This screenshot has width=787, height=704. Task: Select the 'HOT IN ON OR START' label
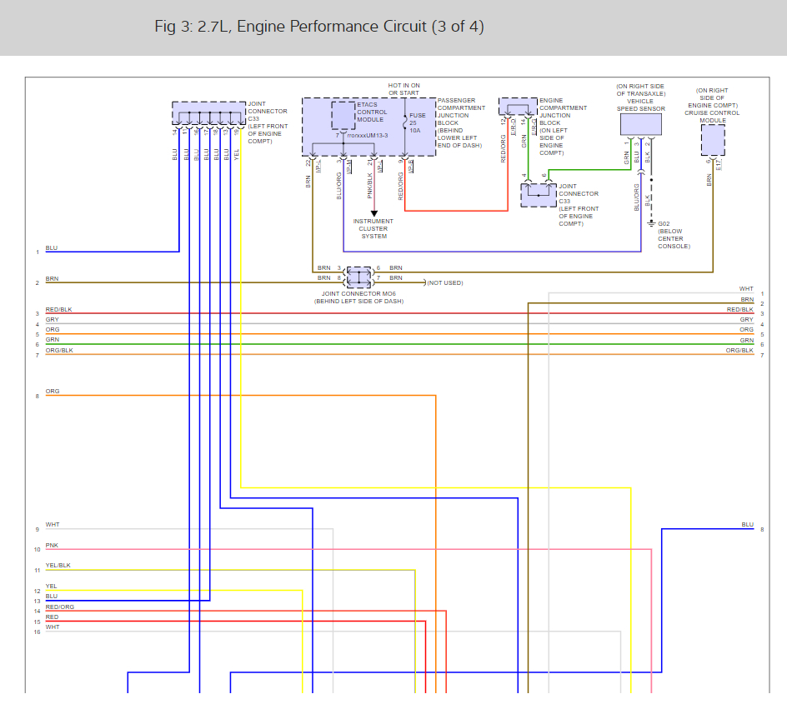click(x=404, y=89)
